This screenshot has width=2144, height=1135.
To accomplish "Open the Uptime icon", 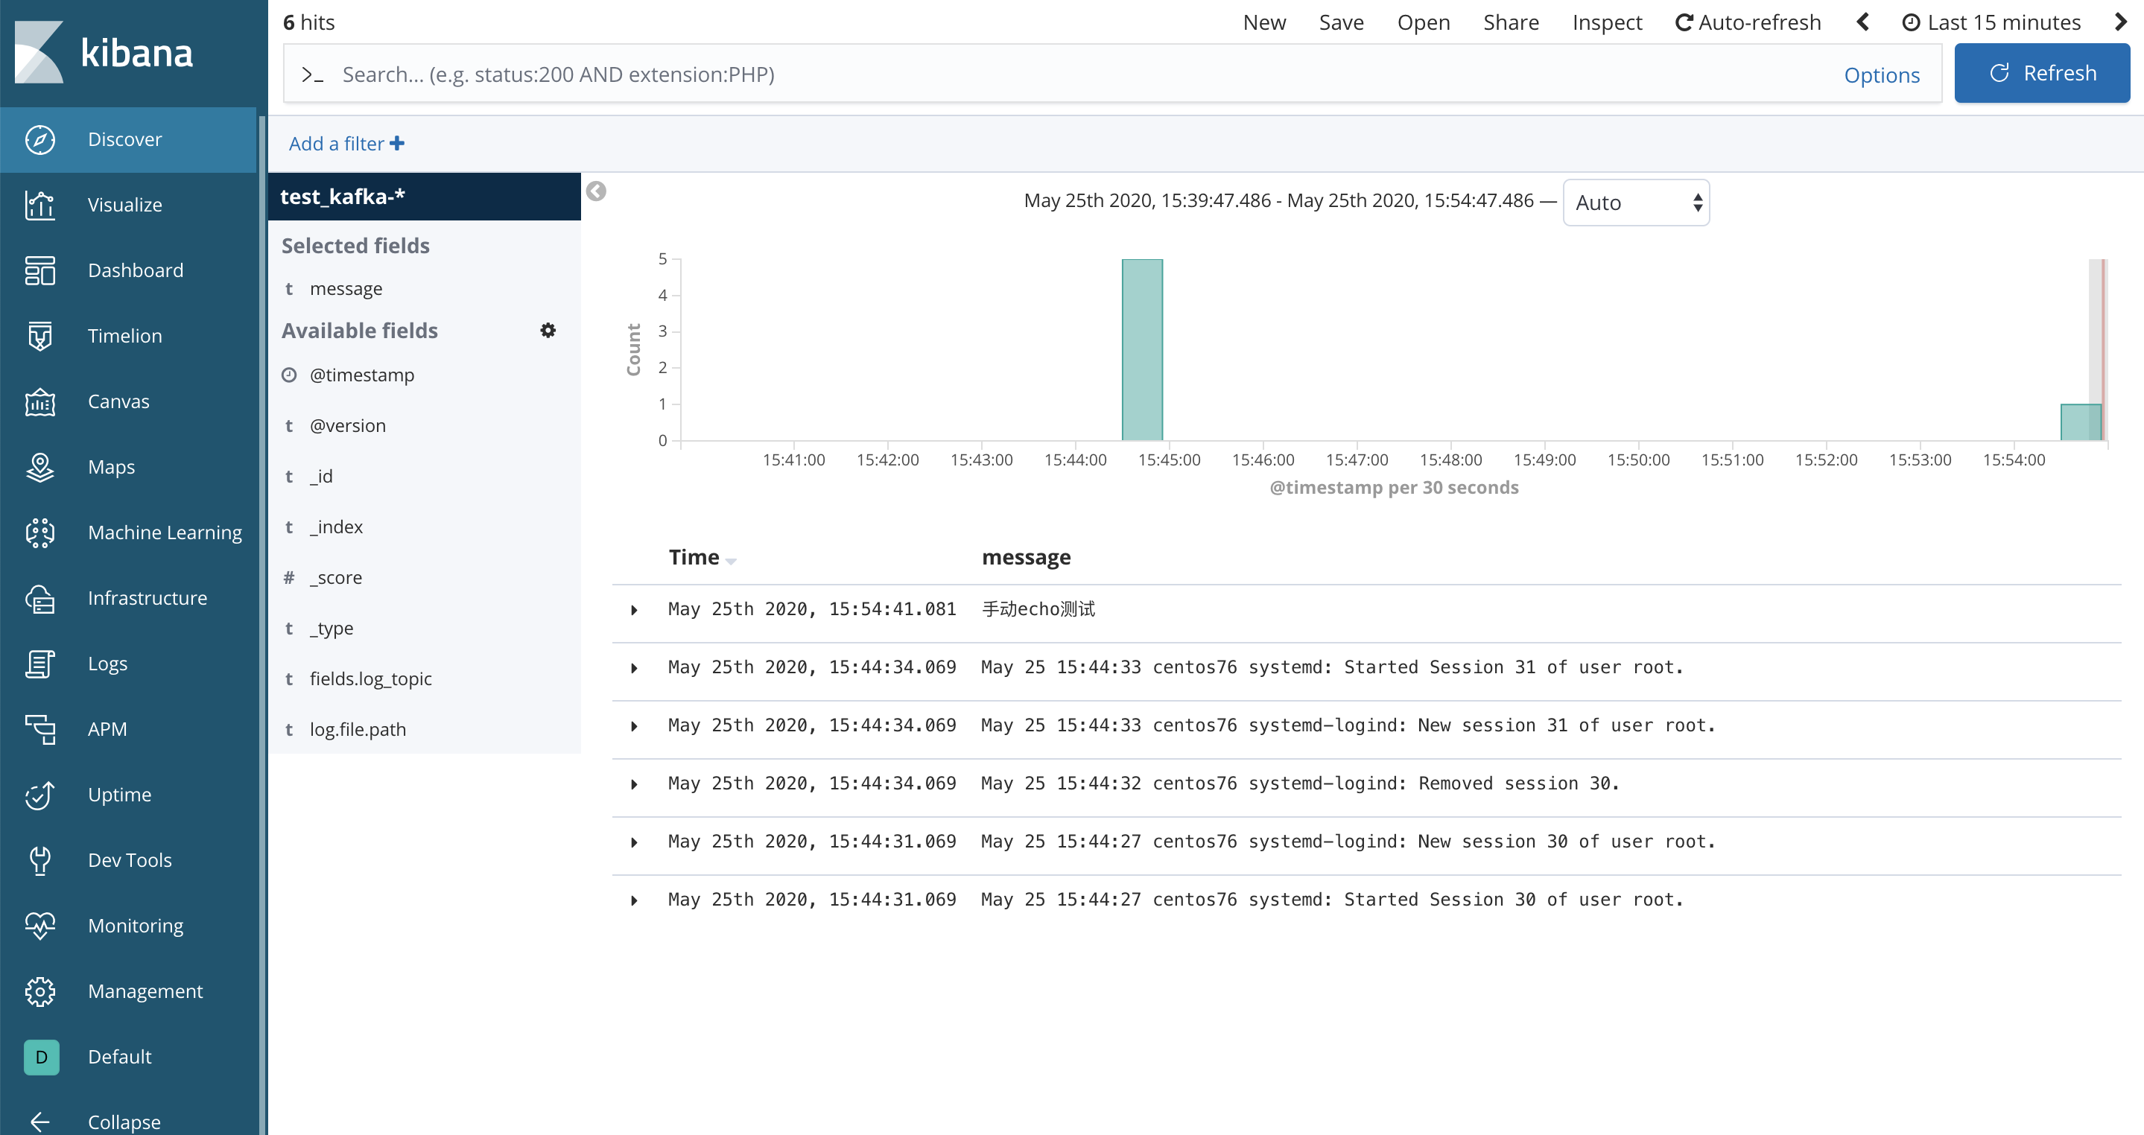I will coord(40,795).
